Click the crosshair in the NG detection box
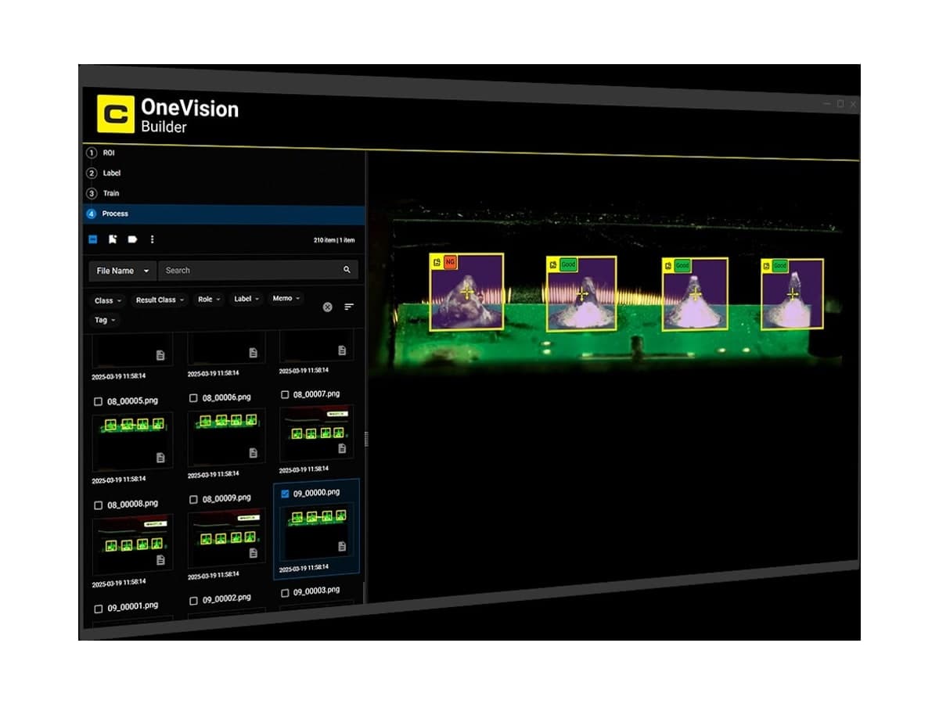Viewport: 939px width, 704px height. (467, 293)
